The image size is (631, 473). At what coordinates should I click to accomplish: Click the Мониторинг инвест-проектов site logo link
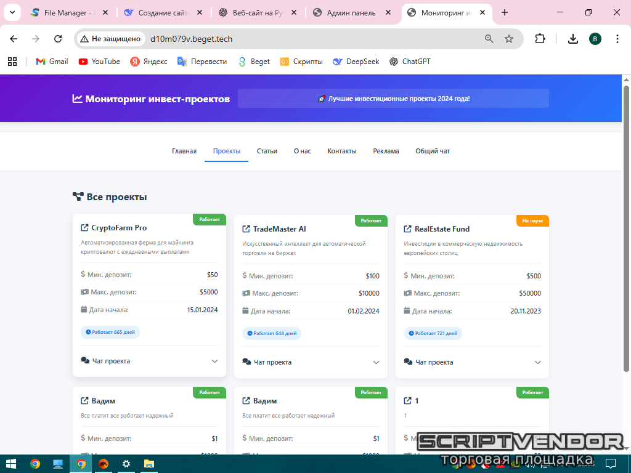(151, 99)
